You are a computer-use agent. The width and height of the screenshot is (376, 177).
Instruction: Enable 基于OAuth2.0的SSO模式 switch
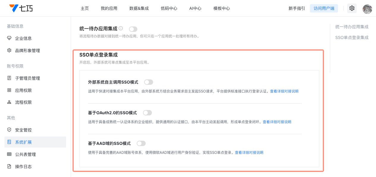tap(147, 113)
